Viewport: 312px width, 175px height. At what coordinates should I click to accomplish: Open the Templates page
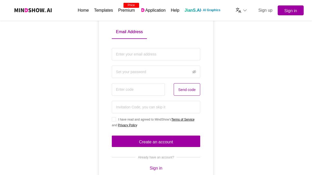pos(103,10)
